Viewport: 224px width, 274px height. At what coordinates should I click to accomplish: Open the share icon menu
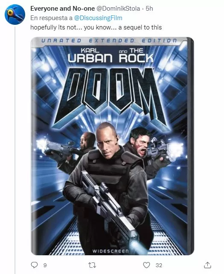pos(207,265)
